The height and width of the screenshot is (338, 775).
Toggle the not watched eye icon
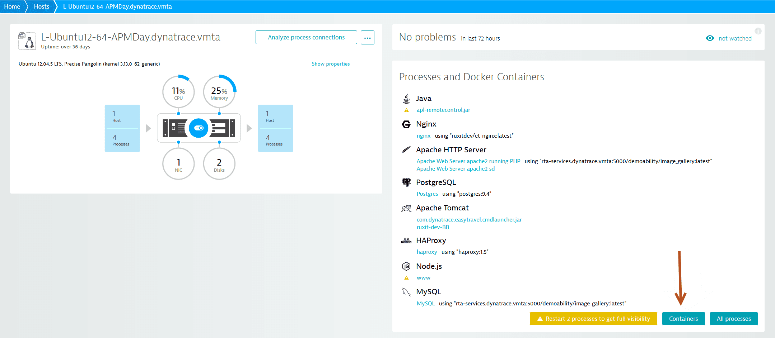pyautogui.click(x=710, y=38)
